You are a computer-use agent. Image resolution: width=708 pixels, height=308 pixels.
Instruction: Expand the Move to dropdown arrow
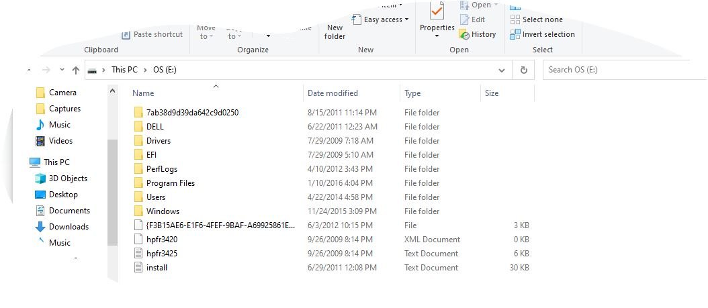pyautogui.click(x=212, y=36)
